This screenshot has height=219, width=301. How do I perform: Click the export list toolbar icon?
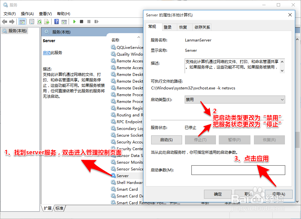pos(47,22)
